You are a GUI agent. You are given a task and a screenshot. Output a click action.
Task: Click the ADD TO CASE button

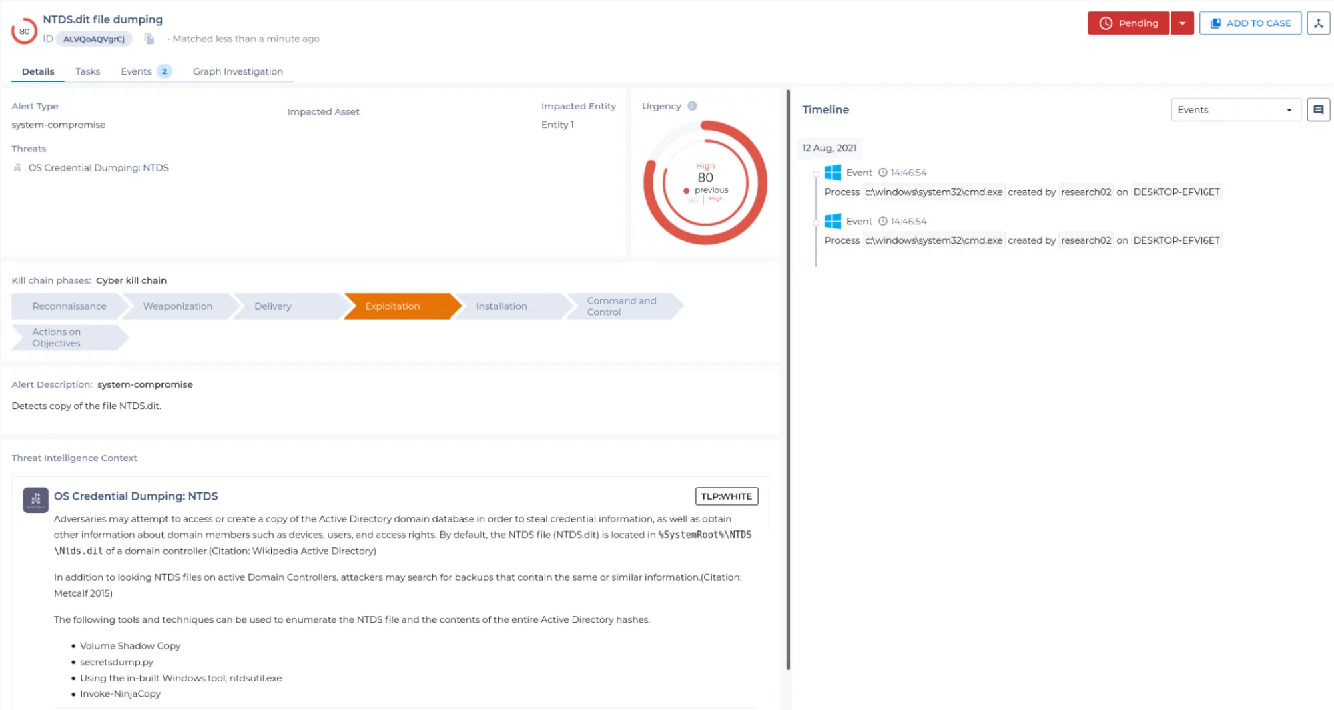1250,23
